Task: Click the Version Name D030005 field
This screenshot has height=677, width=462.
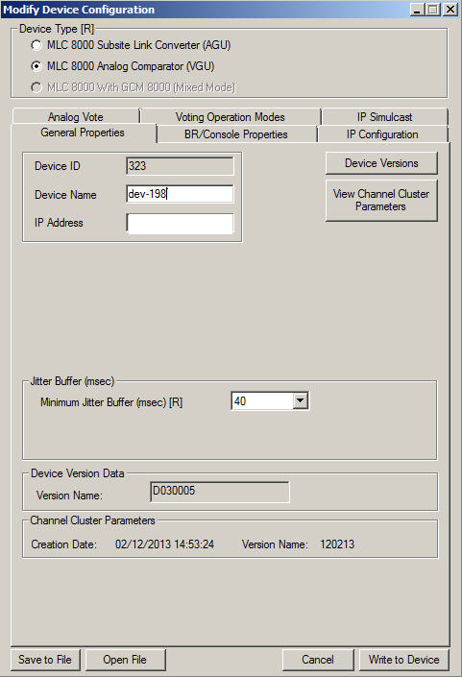Action: 220,492
